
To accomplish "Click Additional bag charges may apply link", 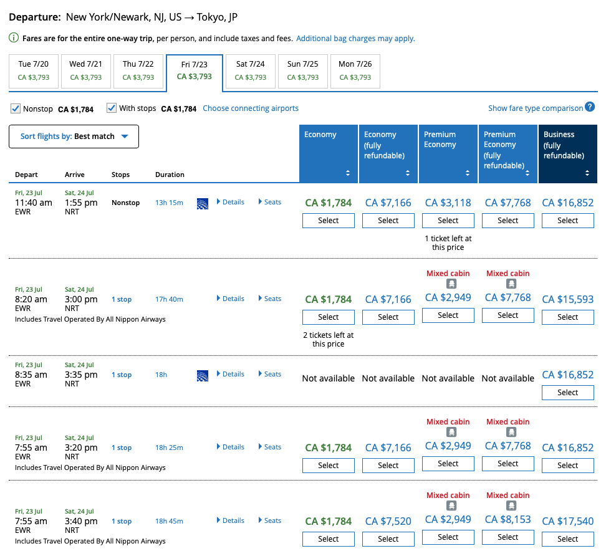I will tap(355, 38).
